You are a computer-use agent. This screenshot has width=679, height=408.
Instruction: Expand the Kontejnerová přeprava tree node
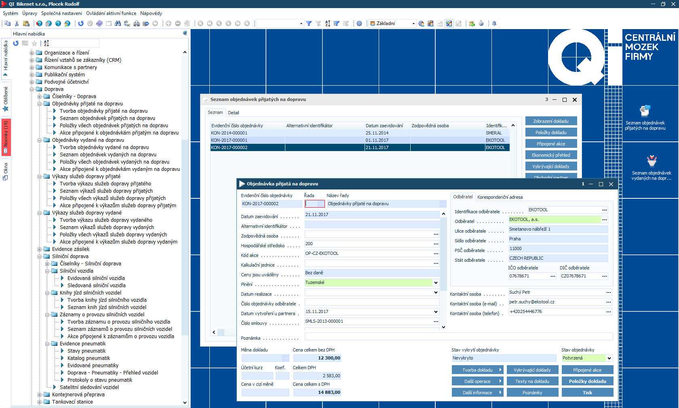40,395
